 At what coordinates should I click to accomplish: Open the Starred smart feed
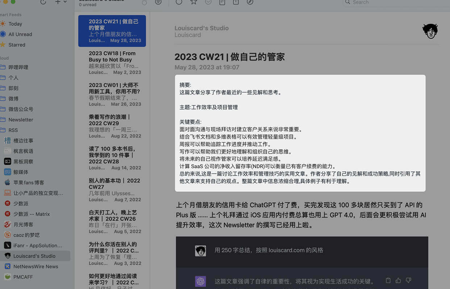tap(17, 45)
